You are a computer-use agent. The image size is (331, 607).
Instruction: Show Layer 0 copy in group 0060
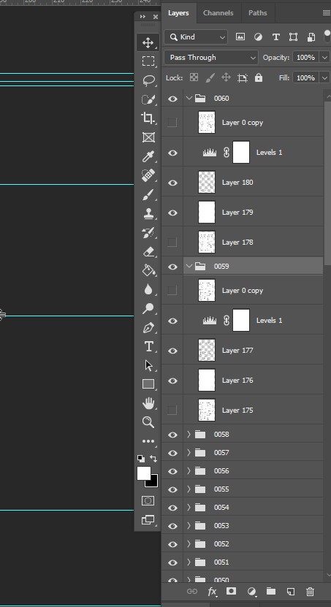(172, 122)
